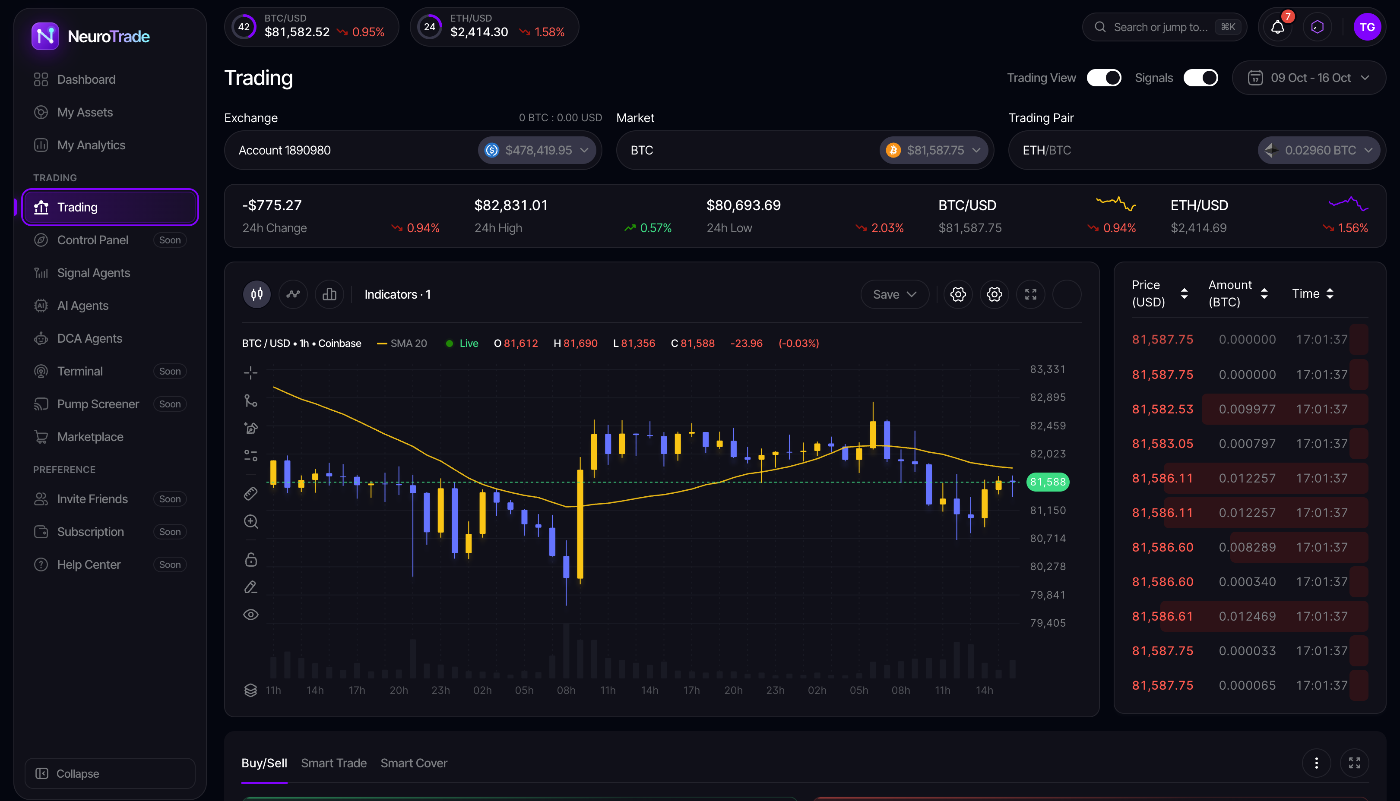1400x801 pixels.
Task: Select the candlestick chart type icon
Action: click(x=257, y=294)
